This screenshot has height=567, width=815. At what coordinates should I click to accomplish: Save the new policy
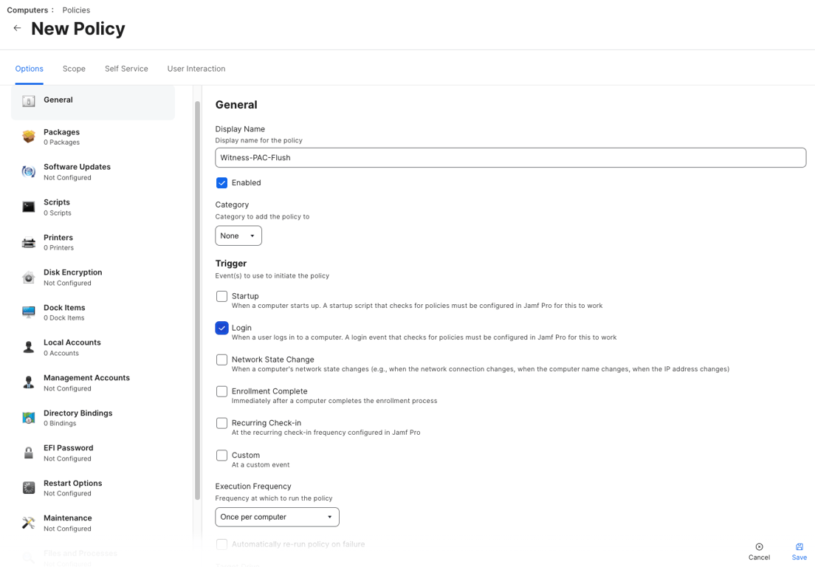click(x=799, y=551)
